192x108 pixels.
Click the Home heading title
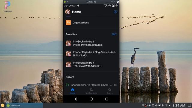click(x=76, y=12)
